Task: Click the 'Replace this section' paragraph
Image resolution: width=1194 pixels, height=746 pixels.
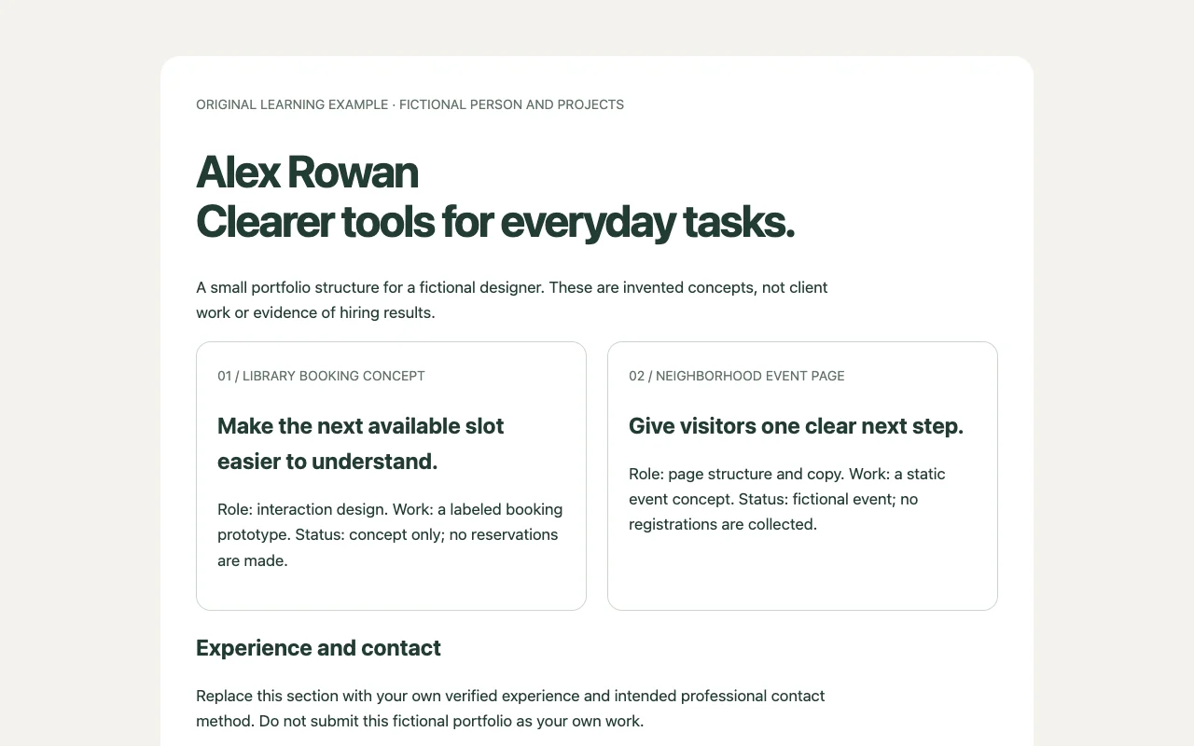Action: click(510, 709)
